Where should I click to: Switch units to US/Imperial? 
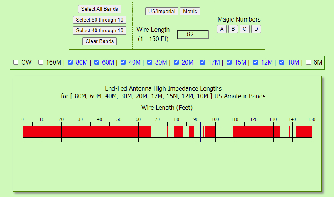point(162,11)
